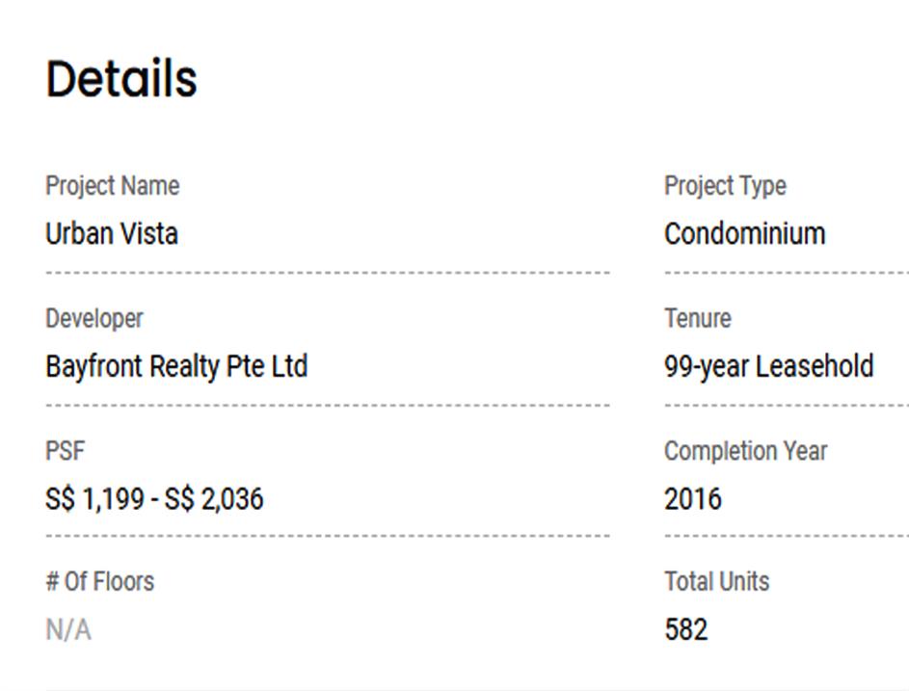Click the Completion Year label
The width and height of the screenshot is (909, 691).
tap(745, 451)
